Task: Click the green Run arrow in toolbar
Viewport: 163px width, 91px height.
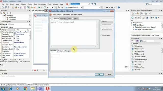Action: click(x=39, y=8)
